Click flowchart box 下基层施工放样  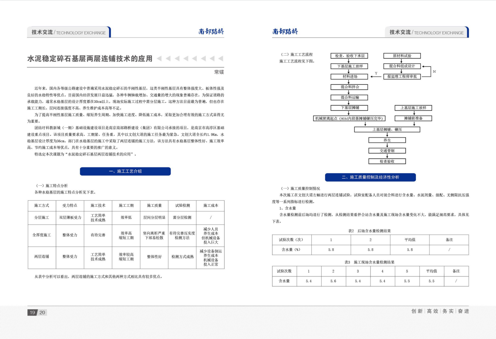349,66
